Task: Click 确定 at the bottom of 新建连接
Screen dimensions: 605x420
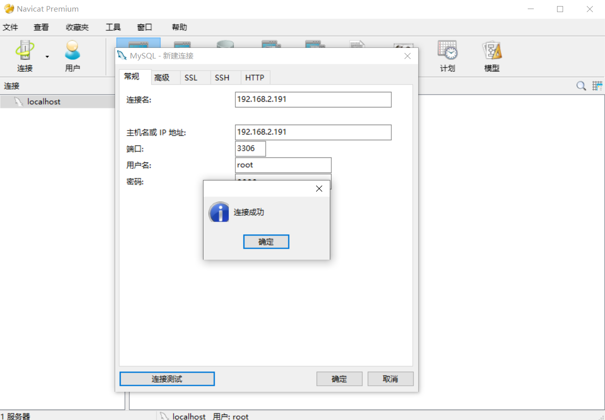Action: coord(339,379)
